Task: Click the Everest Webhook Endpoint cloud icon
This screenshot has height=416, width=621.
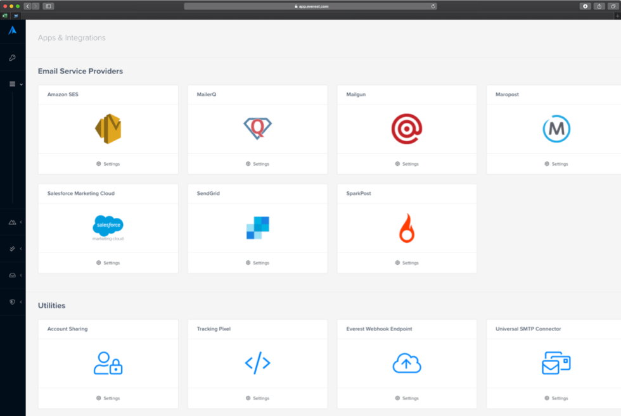Action: point(407,363)
